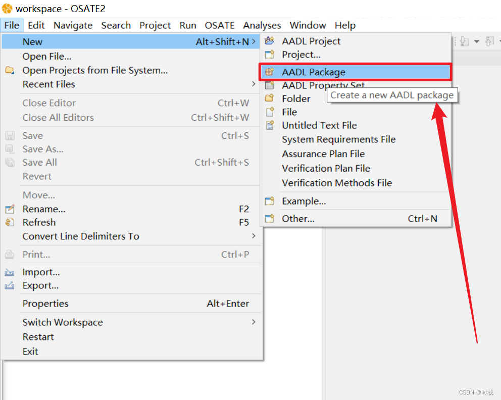
Task: Click the AADL Package icon
Action: 270,72
